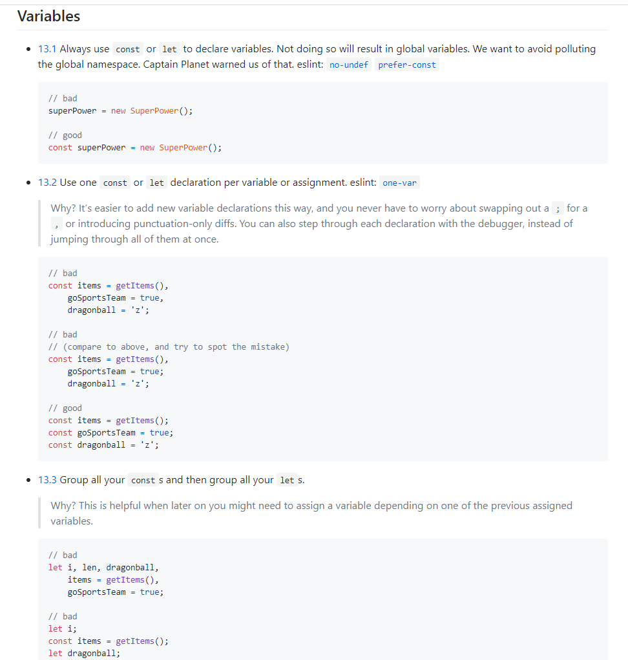Click the inline const code in 13.3

[x=143, y=480]
